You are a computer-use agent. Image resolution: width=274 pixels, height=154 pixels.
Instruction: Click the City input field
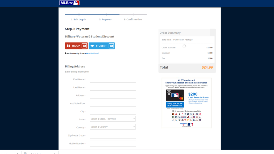[113, 111]
